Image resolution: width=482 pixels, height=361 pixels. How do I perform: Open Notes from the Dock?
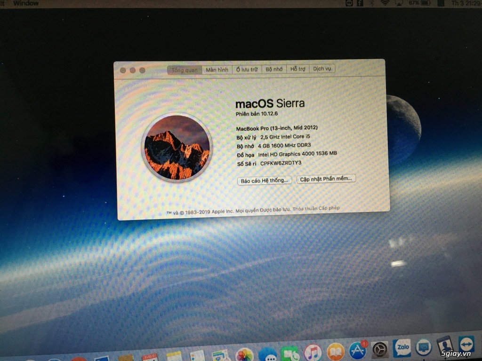[174, 356]
